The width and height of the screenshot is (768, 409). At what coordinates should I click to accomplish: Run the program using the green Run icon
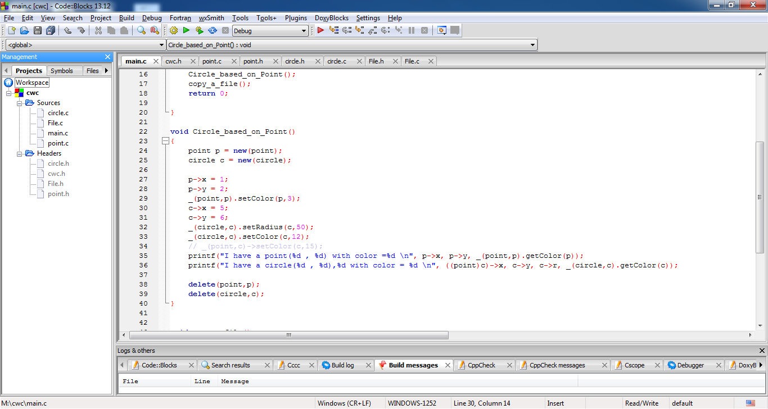click(186, 31)
